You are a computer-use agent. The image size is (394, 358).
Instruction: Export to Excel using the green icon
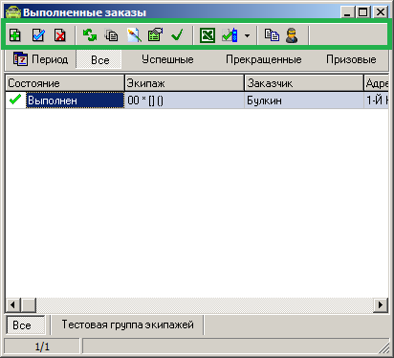coord(208,35)
